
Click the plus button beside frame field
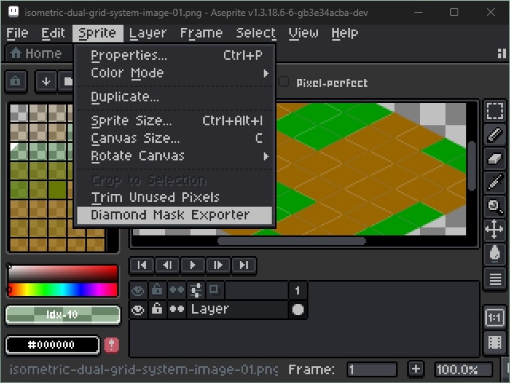[x=416, y=369]
